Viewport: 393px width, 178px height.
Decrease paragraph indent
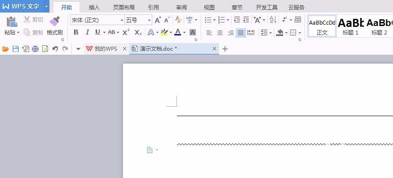[x=237, y=20]
